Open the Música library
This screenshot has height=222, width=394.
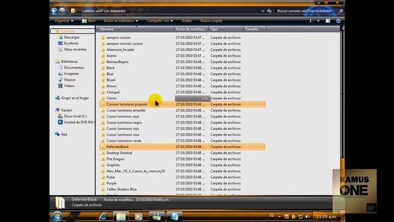pos(70,80)
